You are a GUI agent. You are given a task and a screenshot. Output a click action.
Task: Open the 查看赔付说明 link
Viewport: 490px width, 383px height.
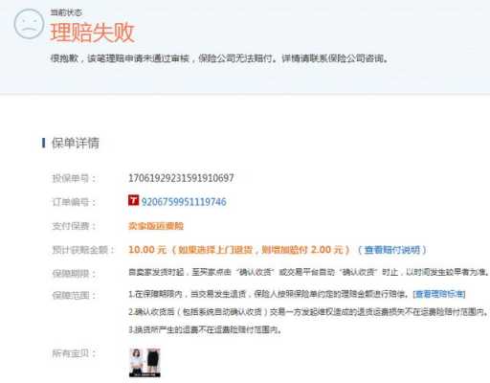tap(392, 250)
